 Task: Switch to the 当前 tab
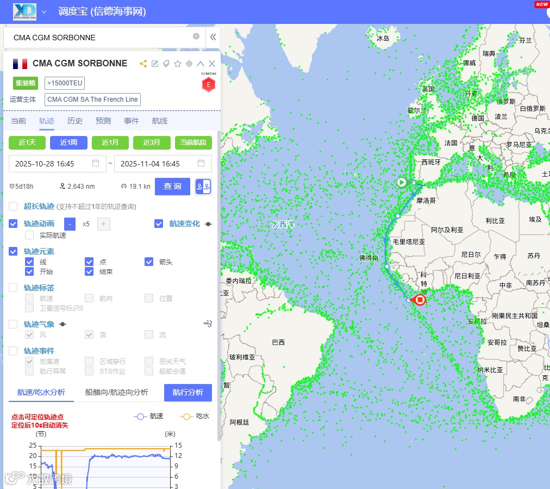[18, 121]
